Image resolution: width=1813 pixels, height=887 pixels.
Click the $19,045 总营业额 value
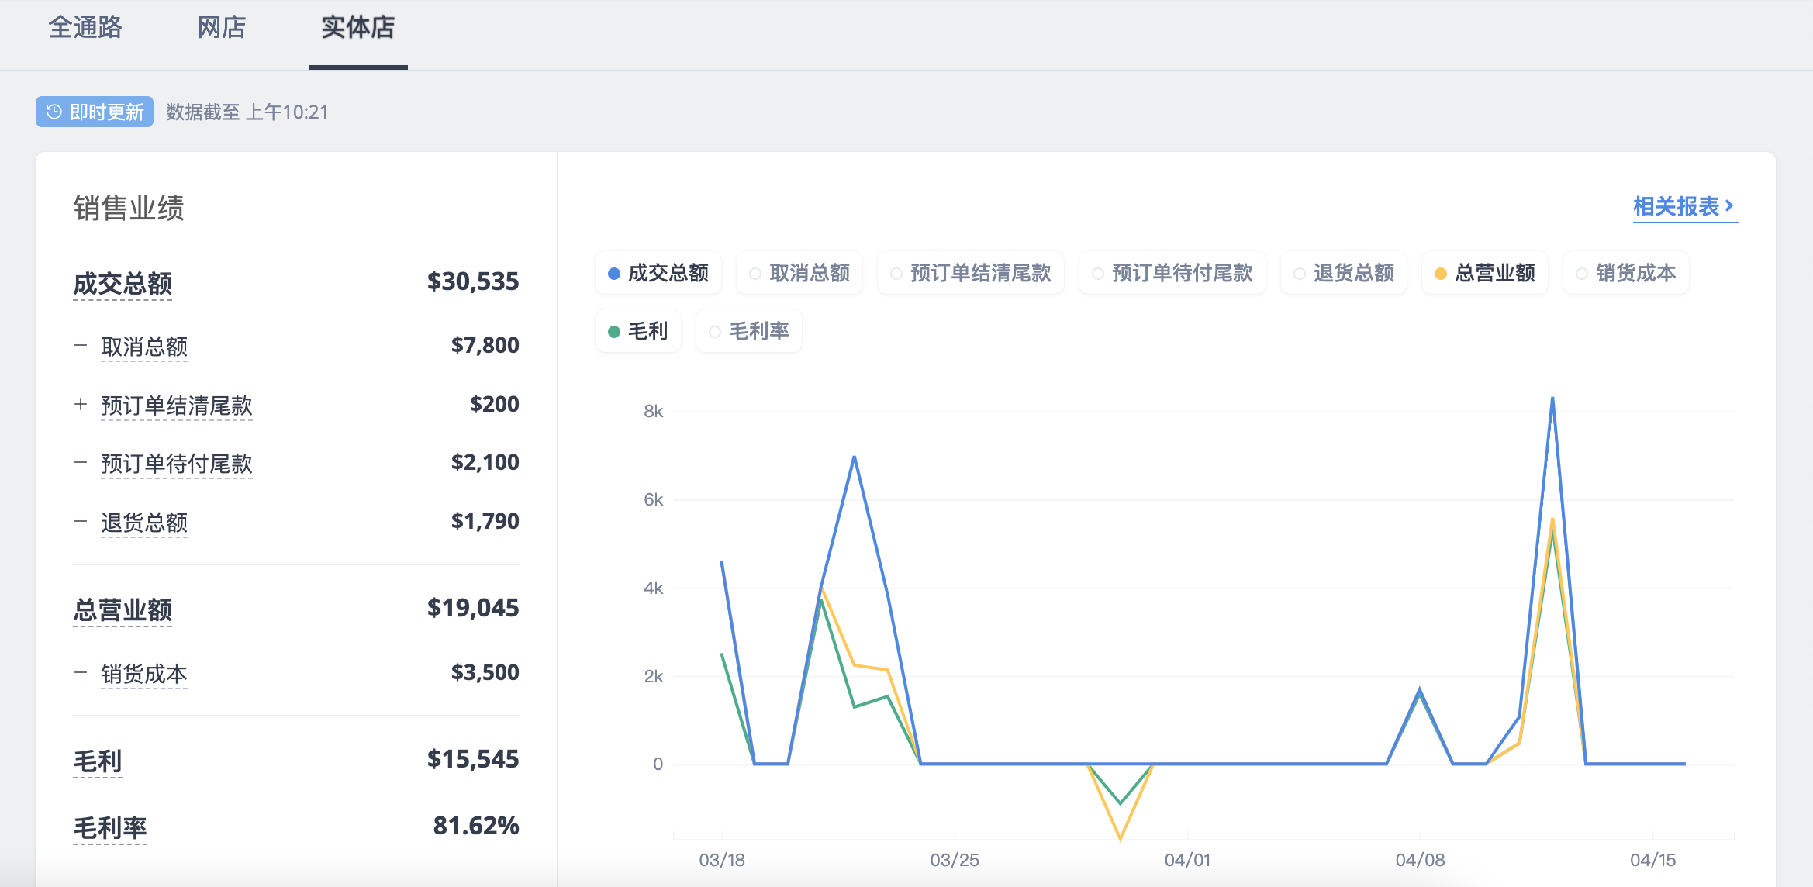[473, 608]
